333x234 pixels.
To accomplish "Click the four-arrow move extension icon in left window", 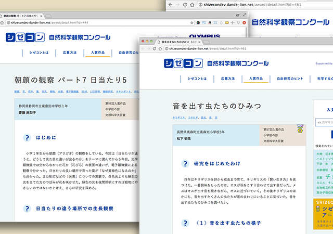I will coord(233,22).
